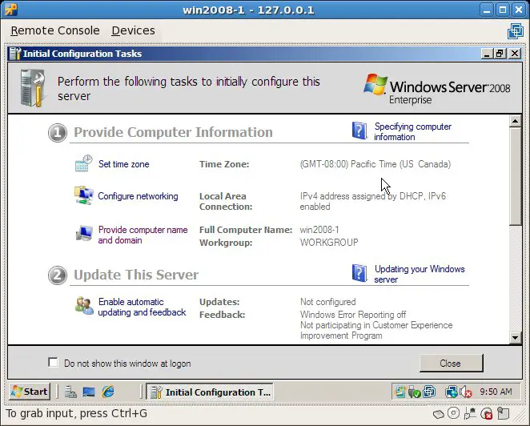Click help book icon beside Specifying computer information
The width and height of the screenshot is (530, 426).
pyautogui.click(x=359, y=131)
